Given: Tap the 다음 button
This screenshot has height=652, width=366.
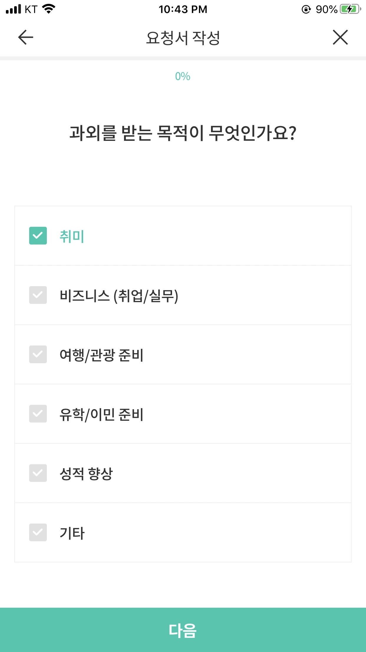Looking at the screenshot, I should pyautogui.click(x=183, y=630).
